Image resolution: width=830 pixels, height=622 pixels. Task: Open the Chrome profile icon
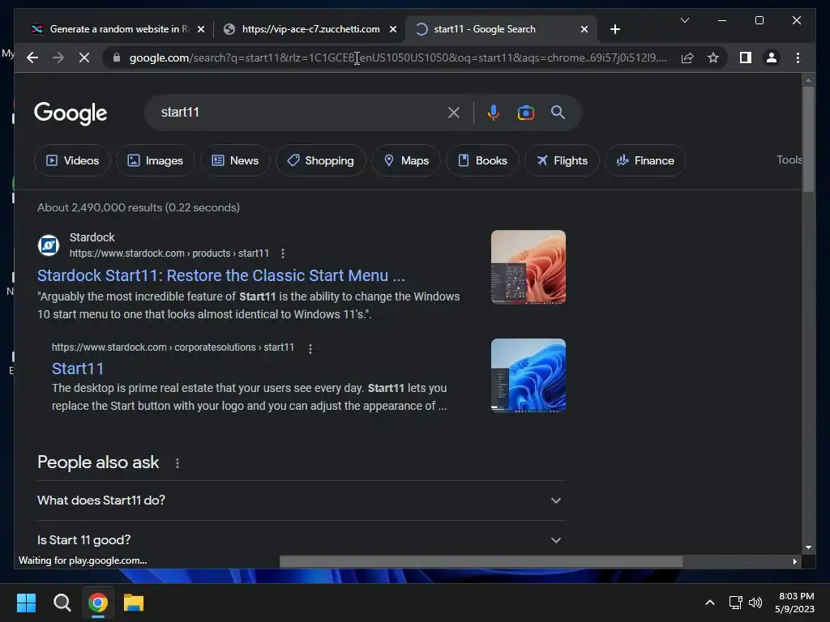click(772, 58)
